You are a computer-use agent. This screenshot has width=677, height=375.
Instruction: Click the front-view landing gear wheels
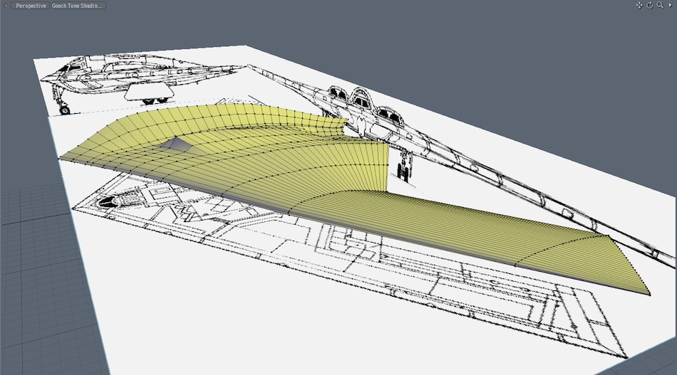click(403, 171)
